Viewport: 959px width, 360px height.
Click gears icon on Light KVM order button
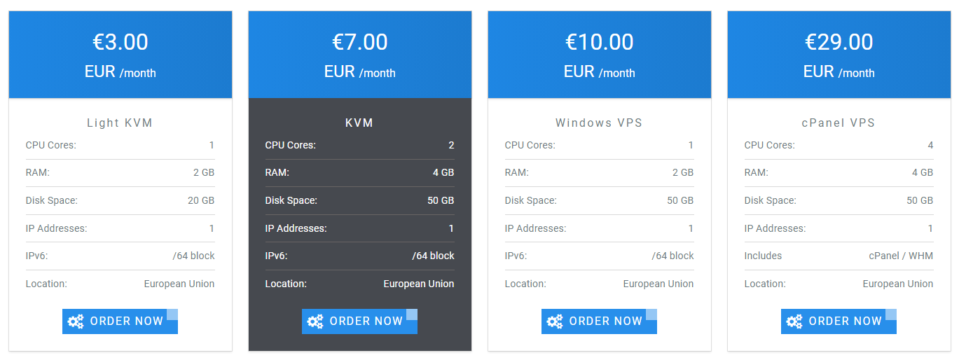coord(76,321)
